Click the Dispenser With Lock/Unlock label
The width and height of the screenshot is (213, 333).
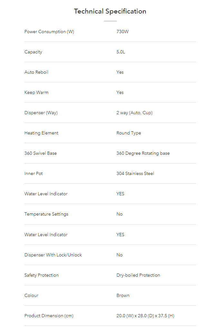point(53,255)
